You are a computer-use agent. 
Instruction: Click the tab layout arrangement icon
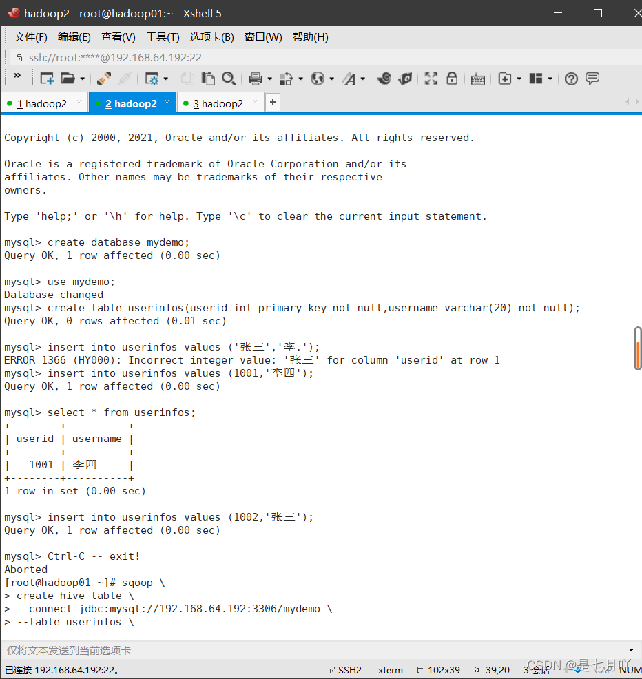537,79
